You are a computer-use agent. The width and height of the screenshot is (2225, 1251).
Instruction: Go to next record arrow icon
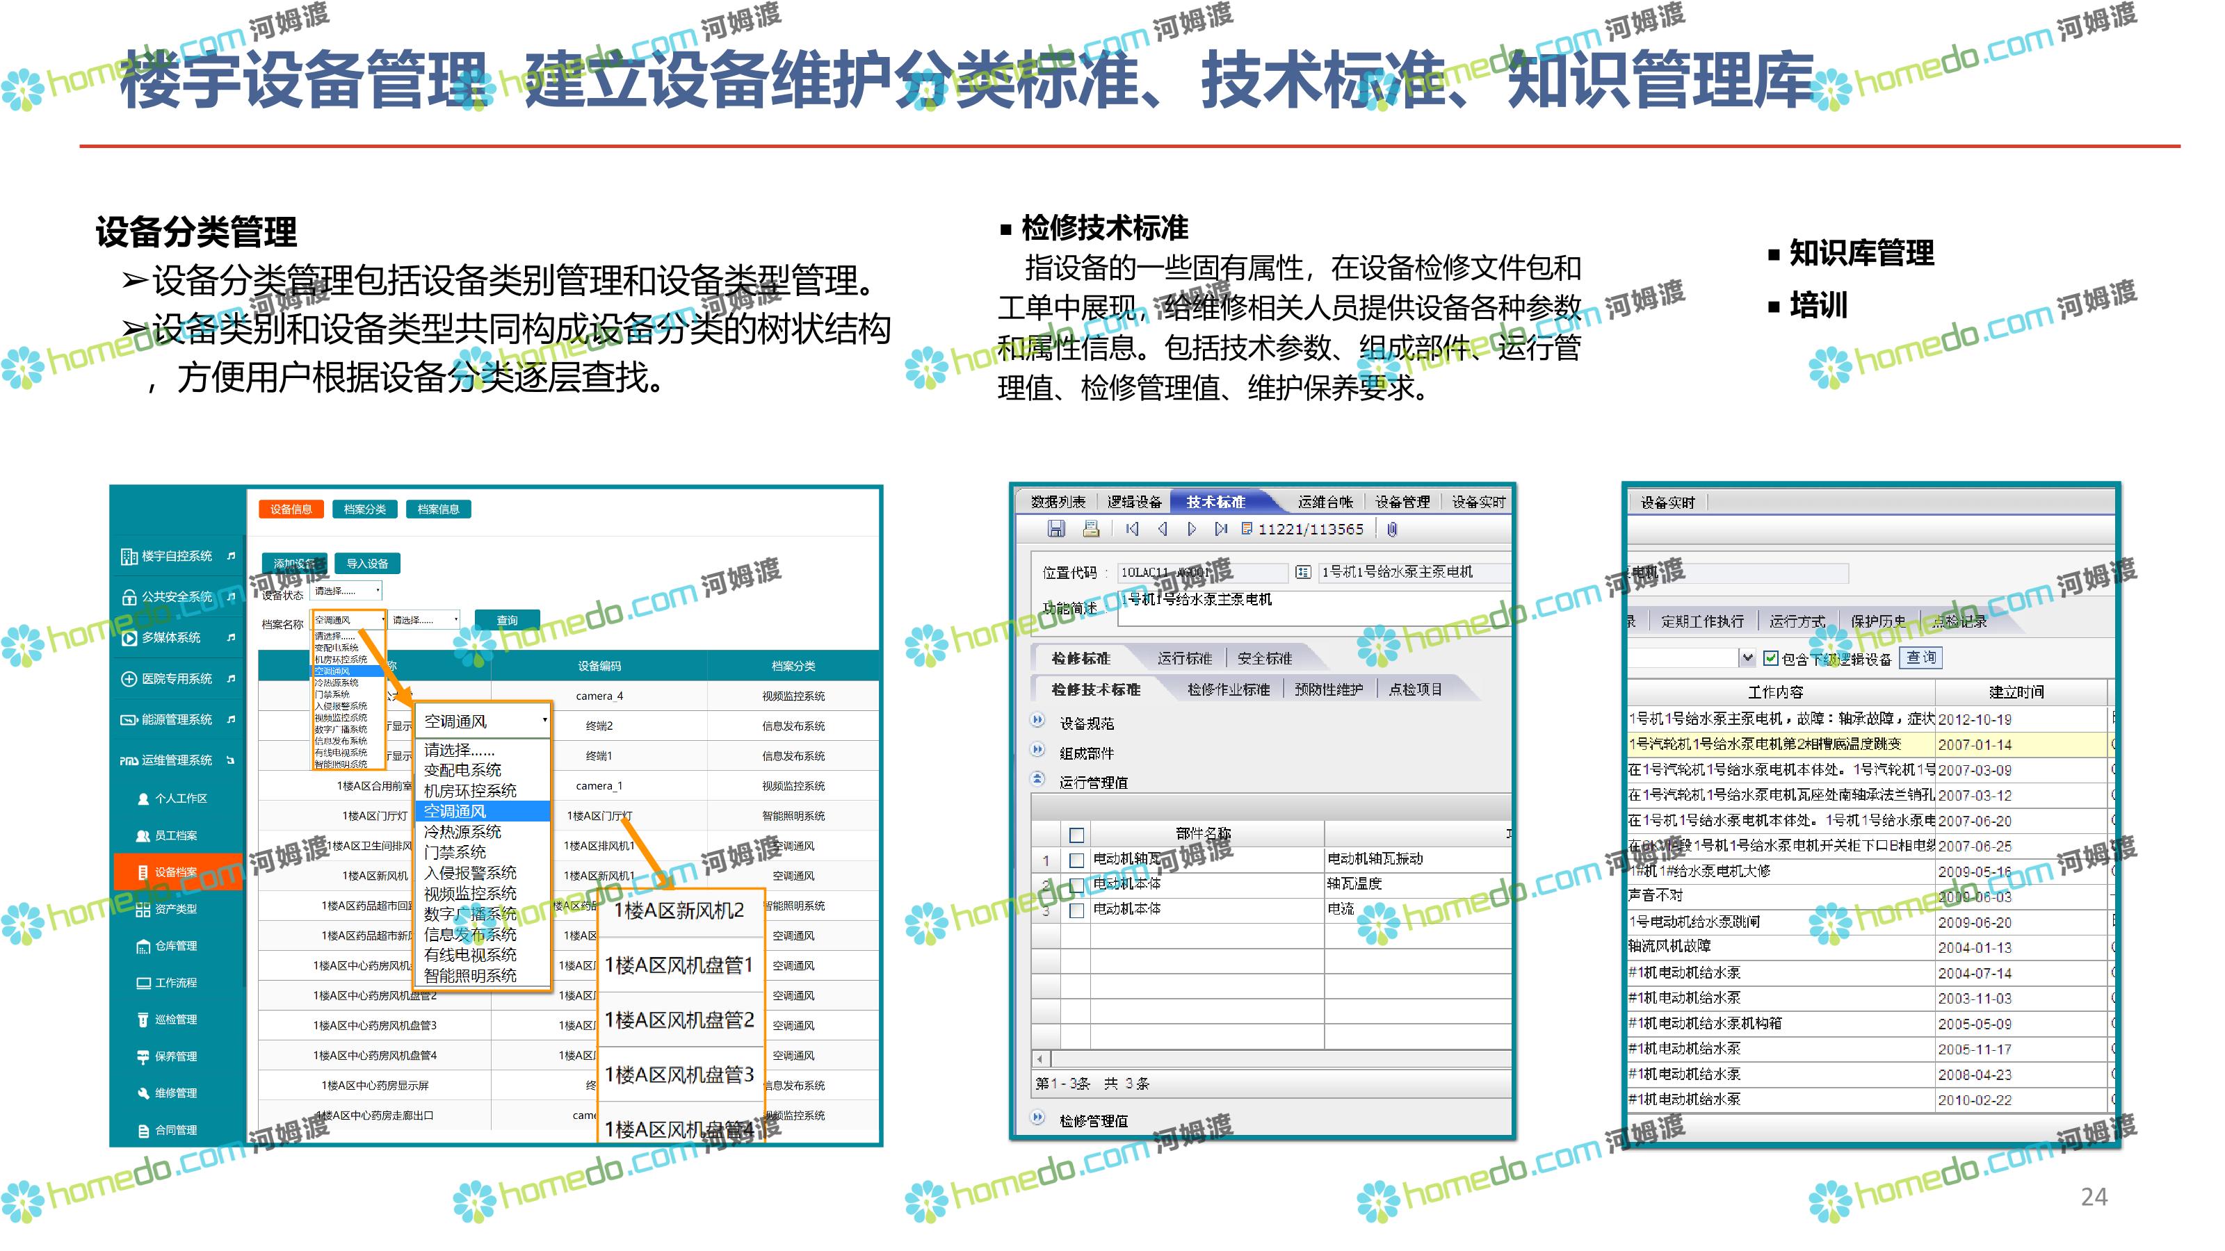1191,529
